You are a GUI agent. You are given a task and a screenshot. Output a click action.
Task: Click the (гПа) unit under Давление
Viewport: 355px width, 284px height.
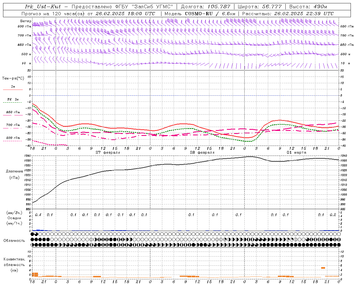tap(14, 178)
